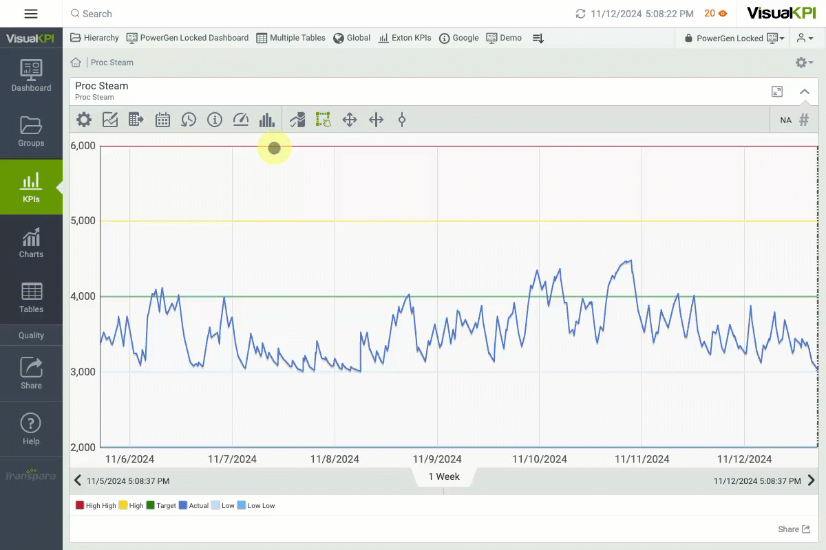Toggle Actual series in legend

click(193, 505)
